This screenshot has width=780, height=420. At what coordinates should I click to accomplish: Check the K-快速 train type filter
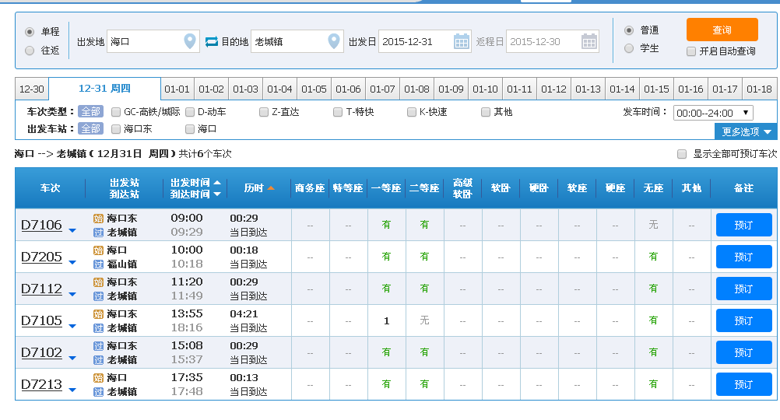point(411,112)
